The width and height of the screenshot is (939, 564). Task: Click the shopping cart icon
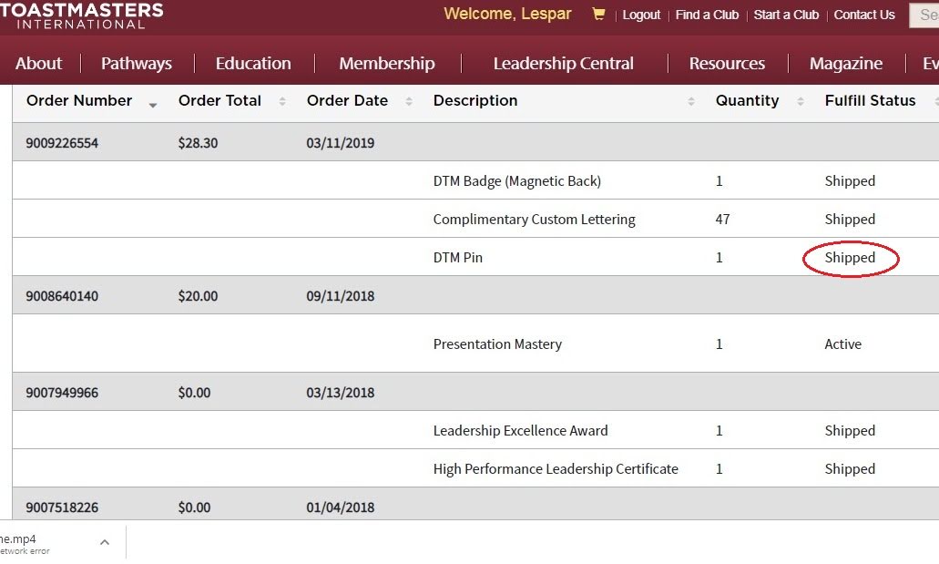coord(598,15)
